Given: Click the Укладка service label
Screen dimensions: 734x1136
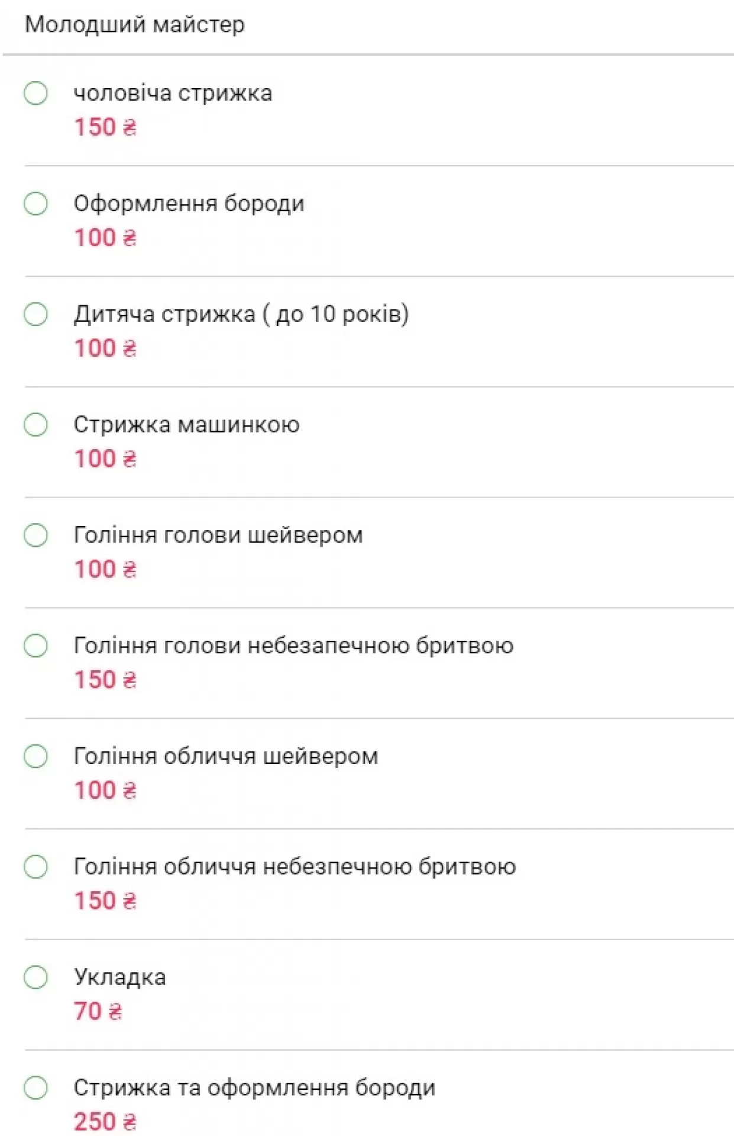Looking at the screenshot, I should tap(119, 977).
